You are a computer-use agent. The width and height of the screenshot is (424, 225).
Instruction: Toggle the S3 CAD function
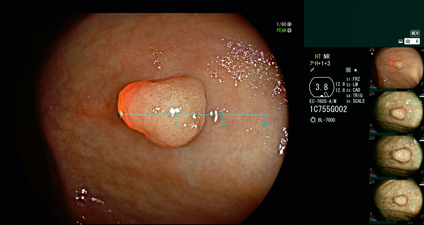pos(353,90)
